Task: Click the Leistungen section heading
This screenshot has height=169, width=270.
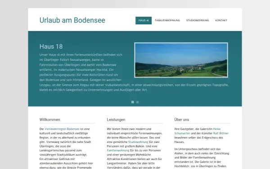Action: [x=116, y=119]
